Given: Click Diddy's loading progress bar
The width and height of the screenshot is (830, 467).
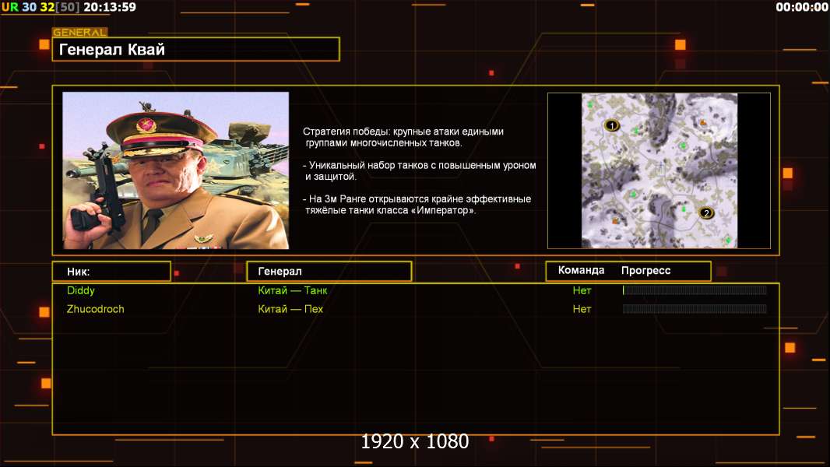Looking at the screenshot, I should tap(694, 290).
